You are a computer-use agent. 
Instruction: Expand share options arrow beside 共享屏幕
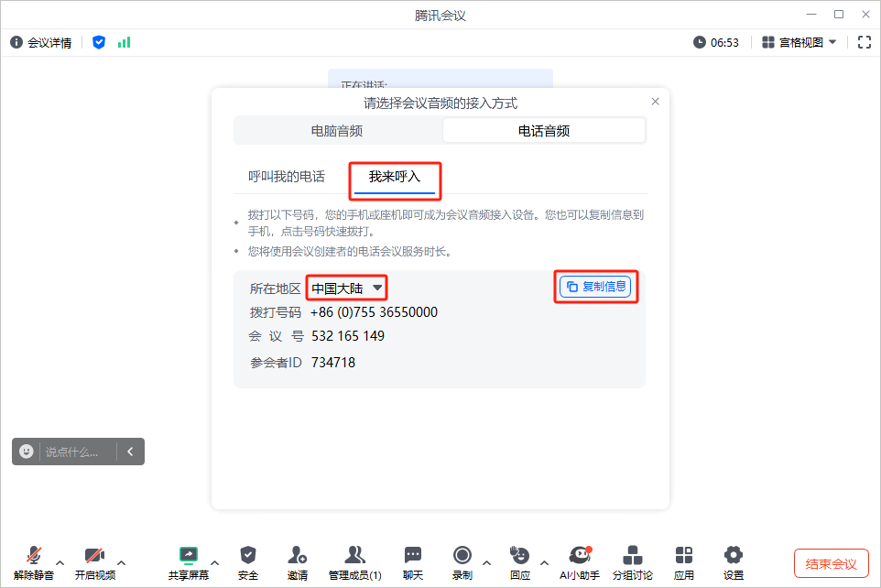(x=214, y=562)
